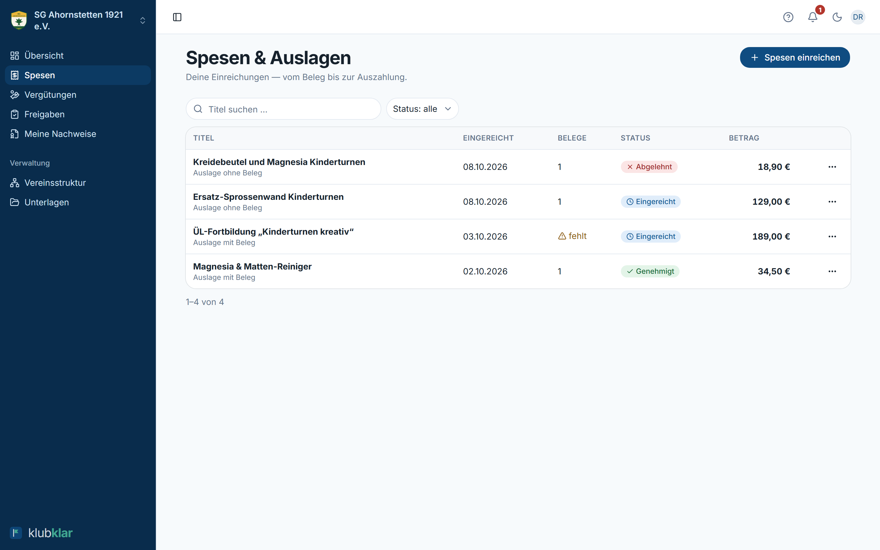Click the fehlt receipt warning
The width and height of the screenshot is (880, 550).
pyautogui.click(x=572, y=236)
